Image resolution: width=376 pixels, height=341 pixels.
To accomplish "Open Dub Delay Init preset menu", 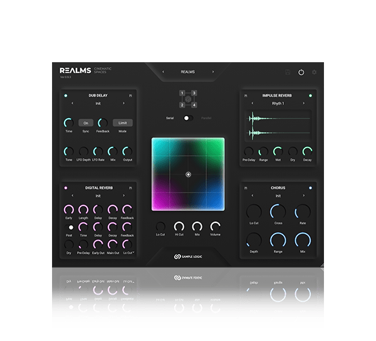I will 98,104.
